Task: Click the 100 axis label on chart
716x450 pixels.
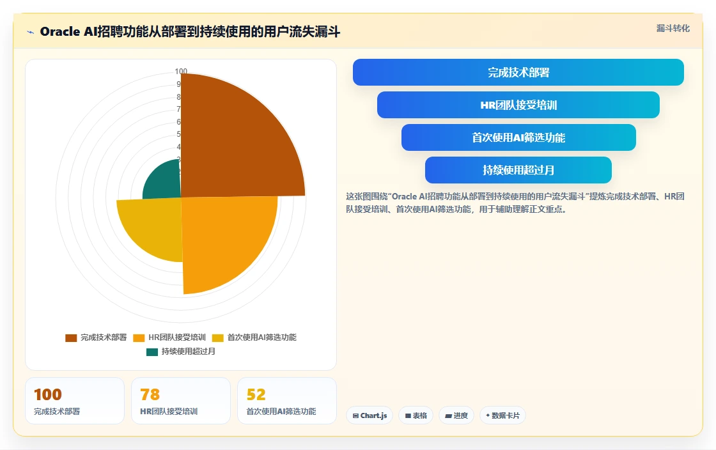Action: (x=181, y=71)
